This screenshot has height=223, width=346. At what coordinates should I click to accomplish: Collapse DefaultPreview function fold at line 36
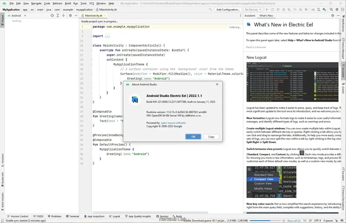pos(91,144)
